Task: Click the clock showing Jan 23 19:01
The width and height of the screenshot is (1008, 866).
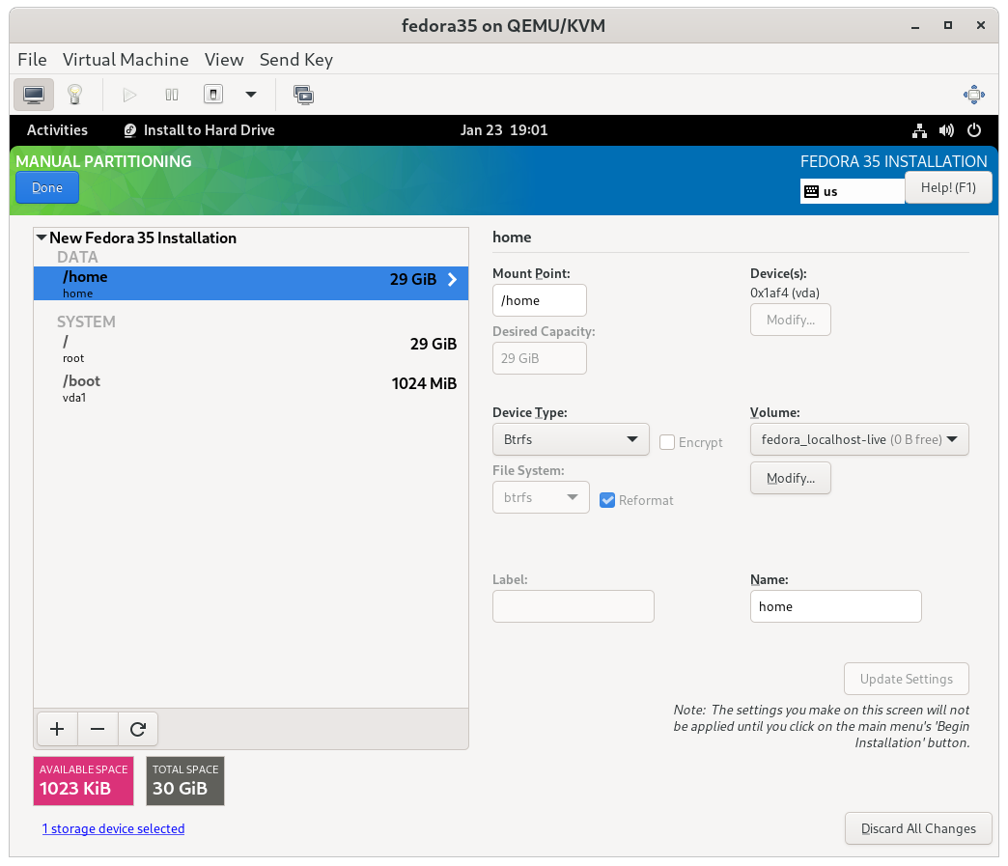Action: point(504,130)
